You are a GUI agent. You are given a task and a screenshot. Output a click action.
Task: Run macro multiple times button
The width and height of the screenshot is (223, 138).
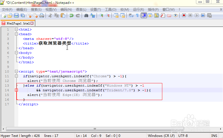[203, 15]
